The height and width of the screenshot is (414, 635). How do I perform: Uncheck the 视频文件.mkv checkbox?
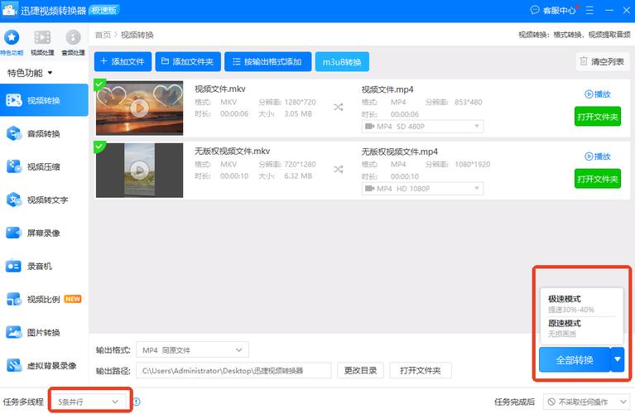point(99,84)
